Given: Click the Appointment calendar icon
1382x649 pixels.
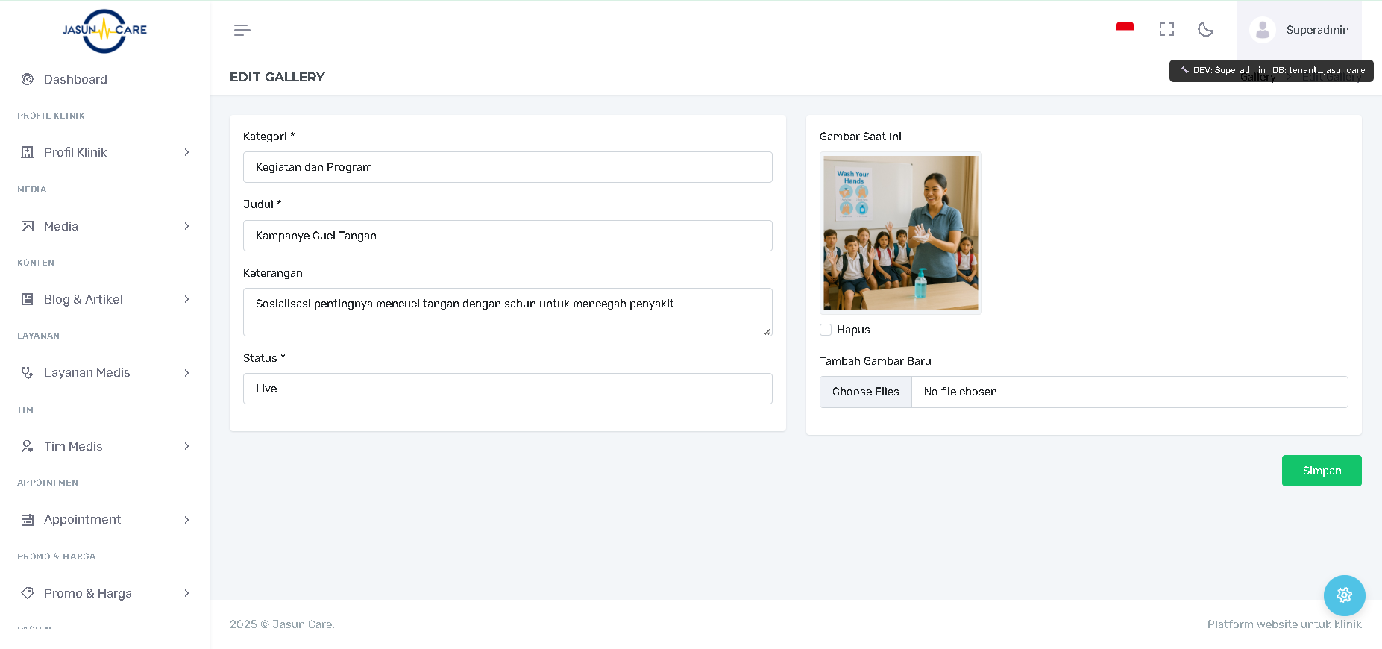Looking at the screenshot, I should 28,520.
